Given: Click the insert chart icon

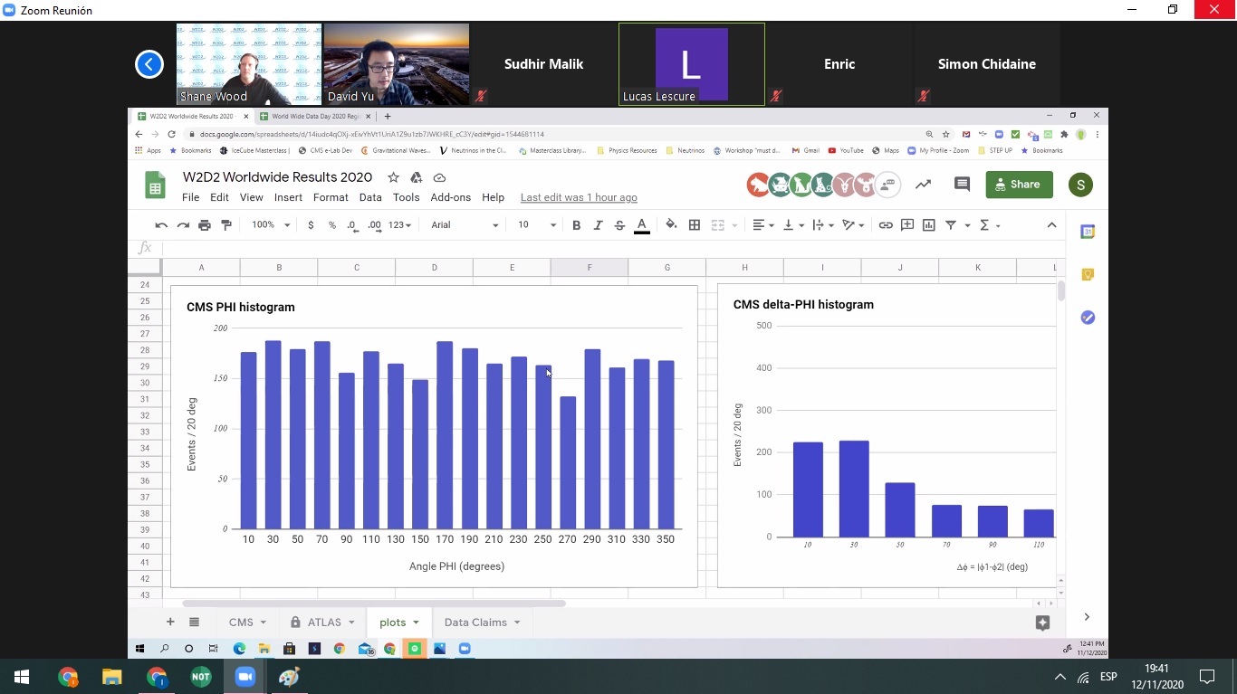Looking at the screenshot, I should (928, 225).
